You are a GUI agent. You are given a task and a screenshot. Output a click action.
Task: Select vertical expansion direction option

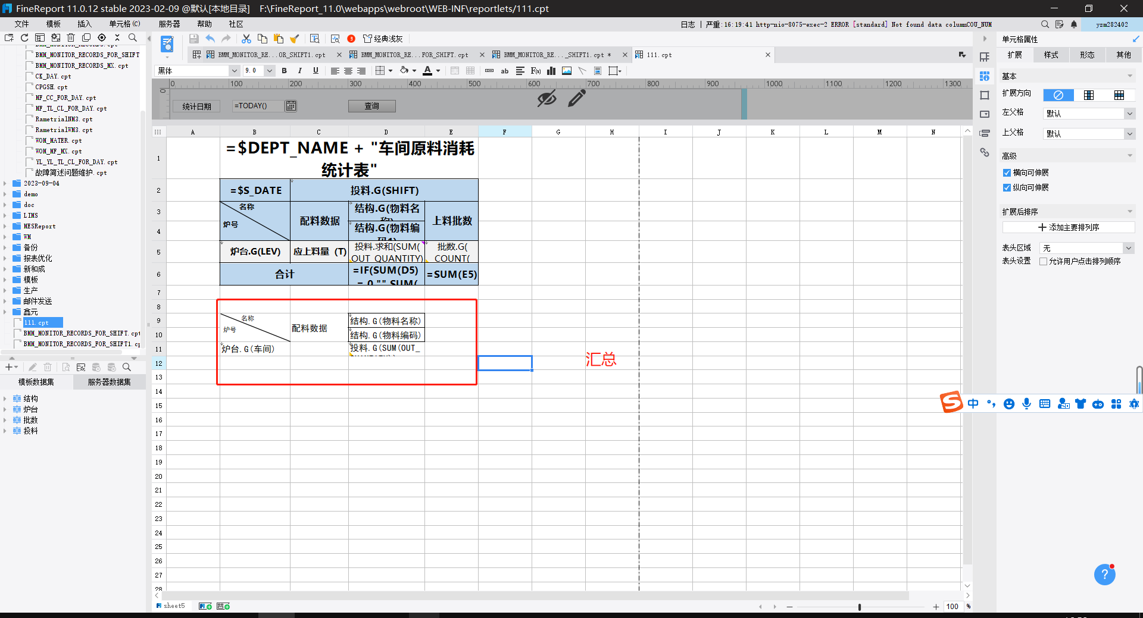pos(1089,95)
